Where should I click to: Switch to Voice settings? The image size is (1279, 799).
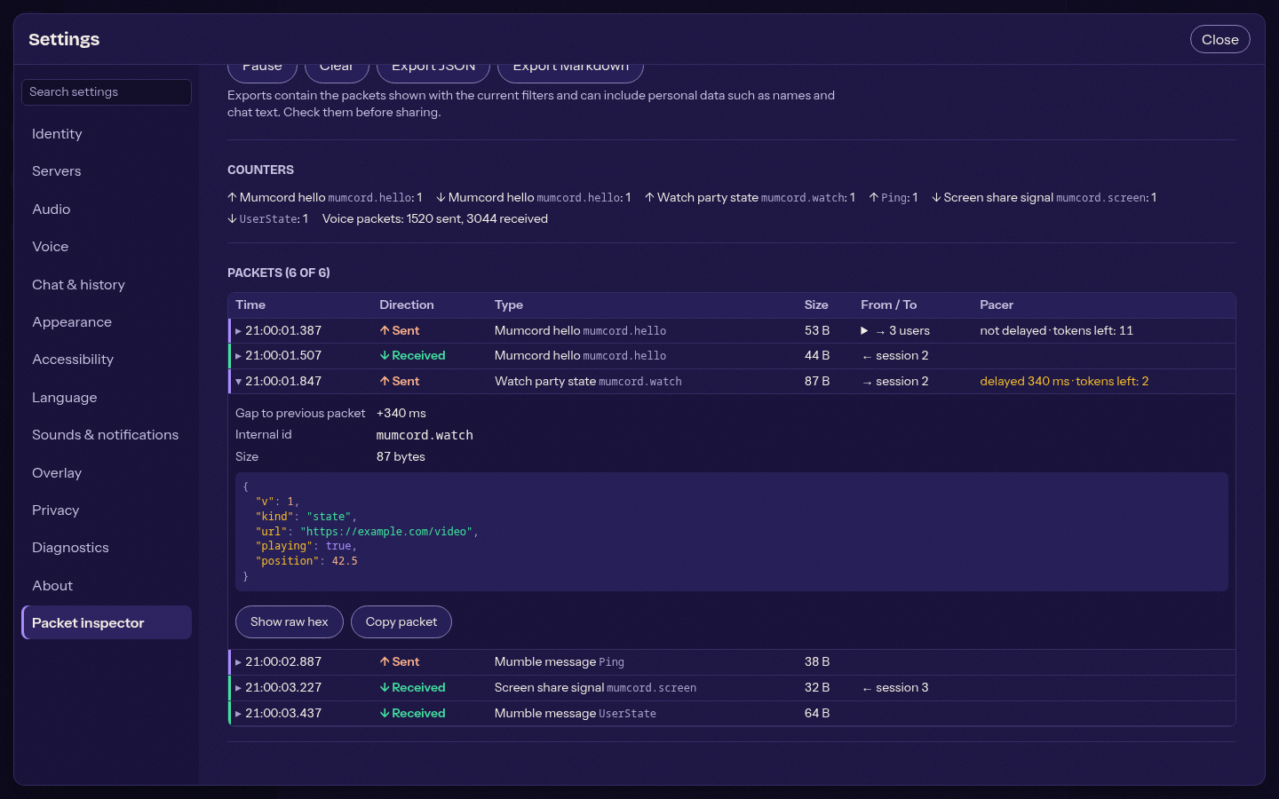[x=107, y=247]
